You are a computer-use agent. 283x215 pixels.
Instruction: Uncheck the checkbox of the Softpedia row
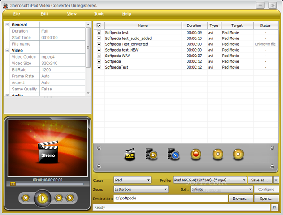[x=99, y=61]
